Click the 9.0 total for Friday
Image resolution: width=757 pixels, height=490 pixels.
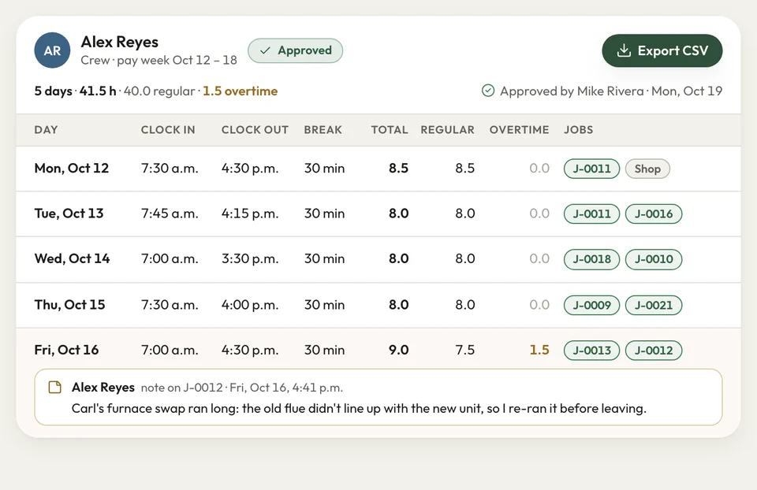[398, 350]
